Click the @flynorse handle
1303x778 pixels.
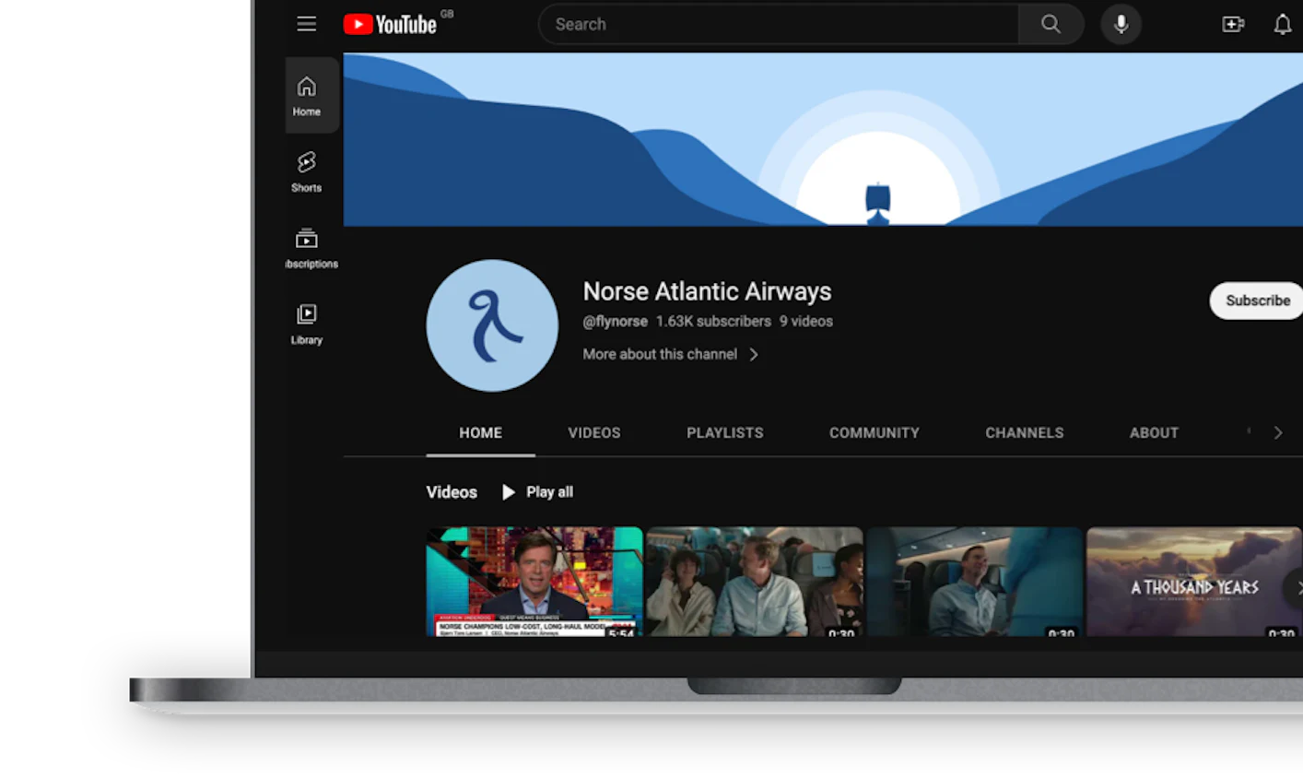615,322
